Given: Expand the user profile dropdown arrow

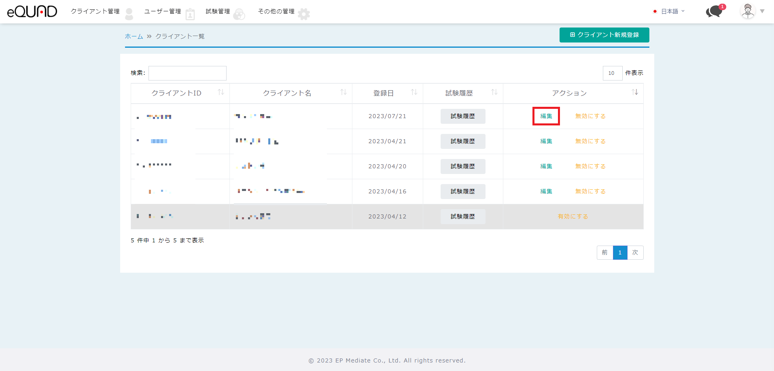Looking at the screenshot, I should point(762,11).
